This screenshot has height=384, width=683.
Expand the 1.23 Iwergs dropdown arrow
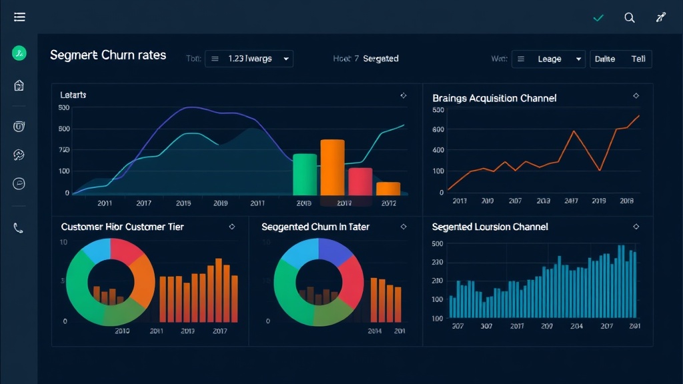click(x=286, y=59)
